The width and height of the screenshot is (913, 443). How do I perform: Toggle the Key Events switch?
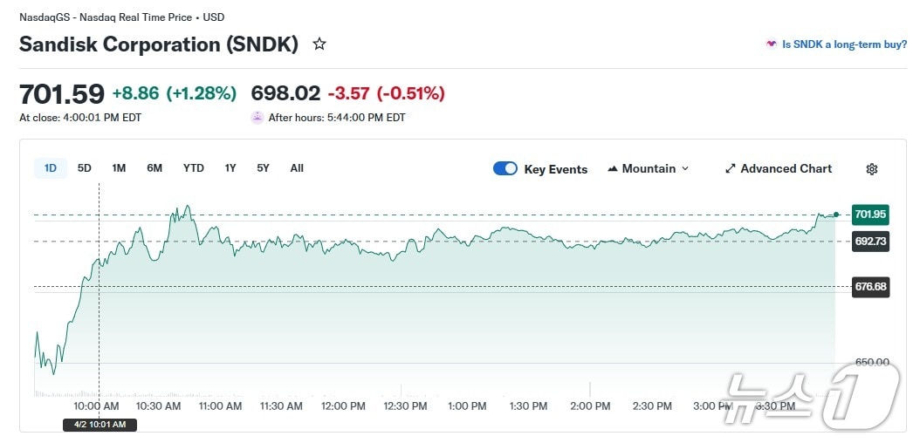coord(505,169)
